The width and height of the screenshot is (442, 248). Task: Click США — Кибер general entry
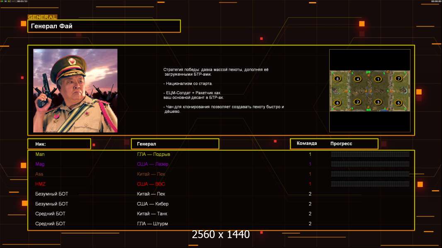tap(153, 204)
